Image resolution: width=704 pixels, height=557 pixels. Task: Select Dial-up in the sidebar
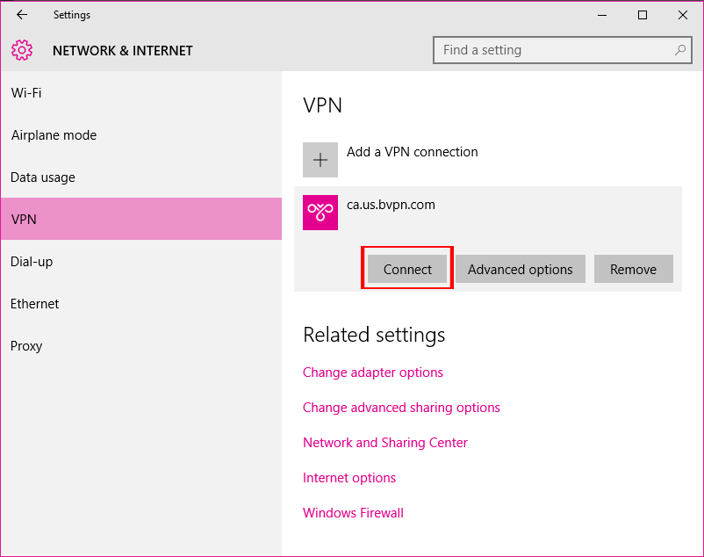[x=32, y=262]
